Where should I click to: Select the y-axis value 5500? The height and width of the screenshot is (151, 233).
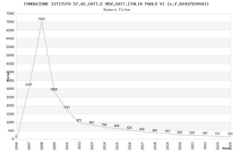pos(10,47)
